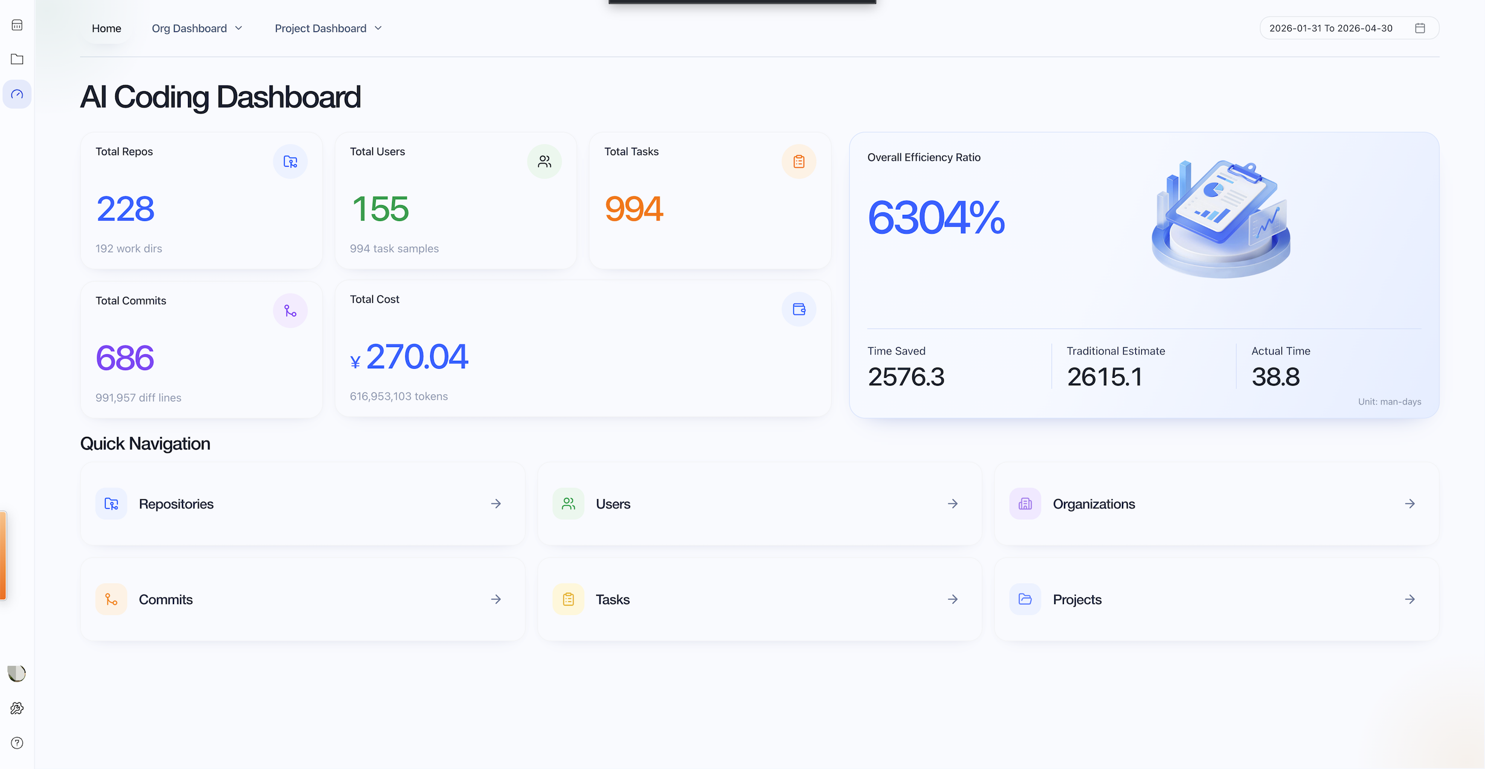The width and height of the screenshot is (1485, 769).
Task: Click the AI Coding Dashboard heading
Action: (x=221, y=97)
